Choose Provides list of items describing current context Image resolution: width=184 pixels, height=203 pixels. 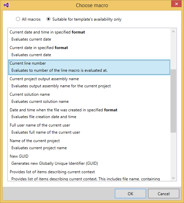pyautogui.click(x=89, y=175)
